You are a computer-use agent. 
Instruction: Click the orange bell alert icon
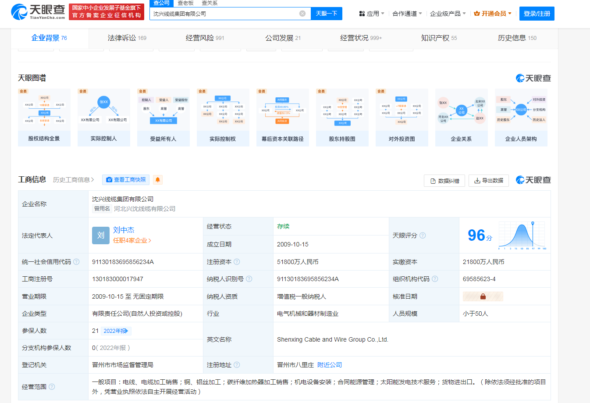158,180
